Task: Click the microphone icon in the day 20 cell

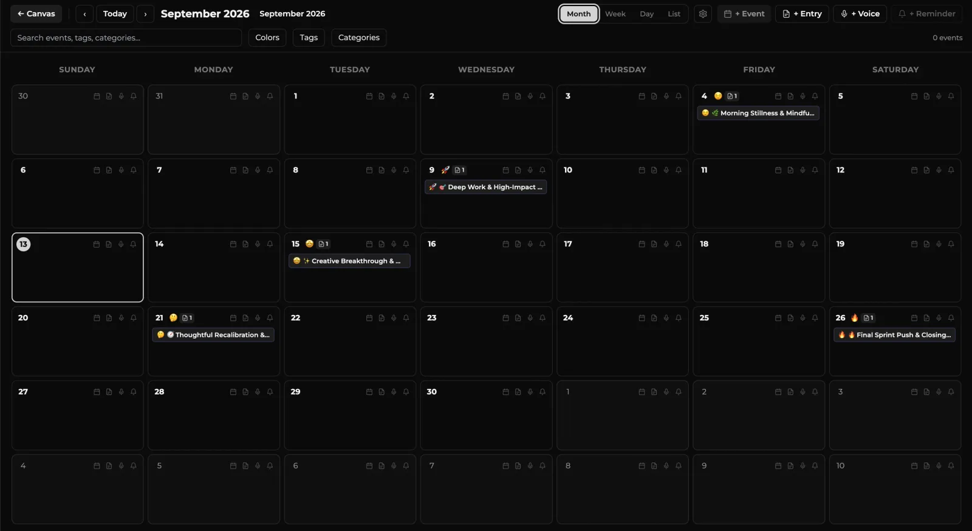Action: [x=122, y=318]
